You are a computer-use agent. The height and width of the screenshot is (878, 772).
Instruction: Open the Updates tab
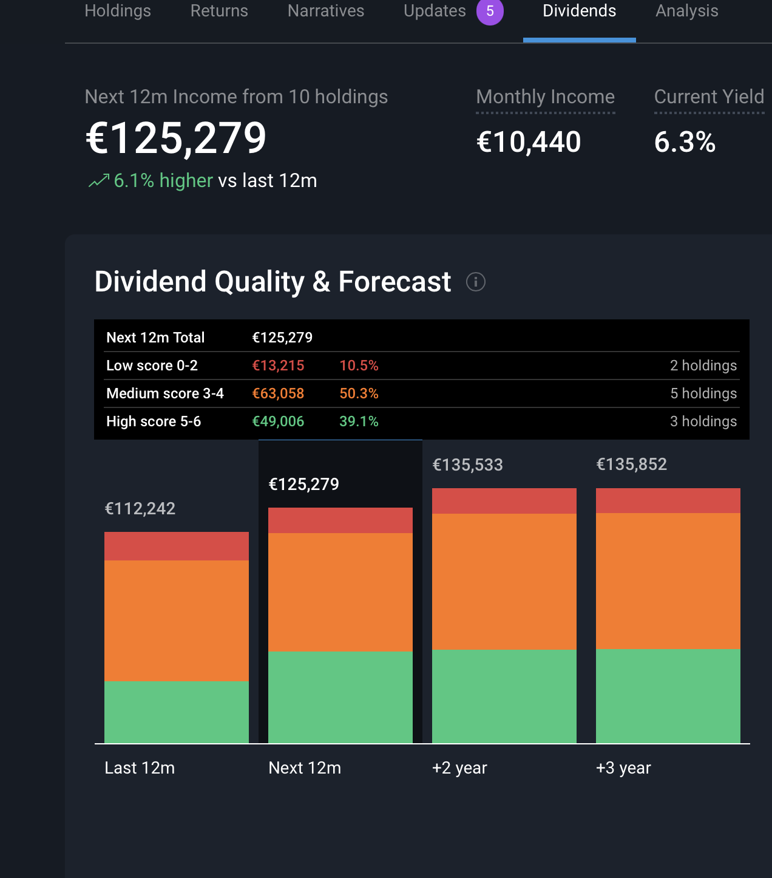click(x=435, y=11)
